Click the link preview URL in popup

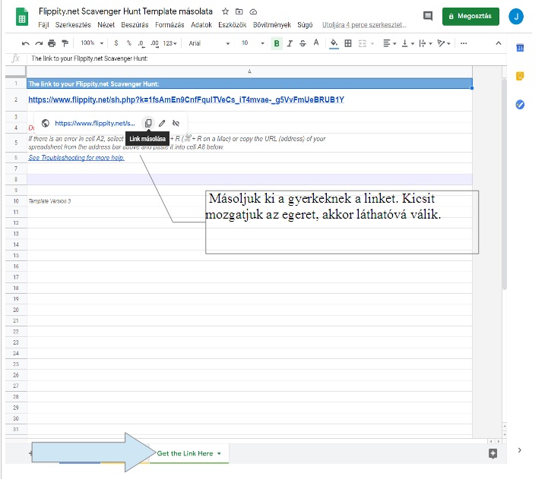pyautogui.click(x=95, y=123)
